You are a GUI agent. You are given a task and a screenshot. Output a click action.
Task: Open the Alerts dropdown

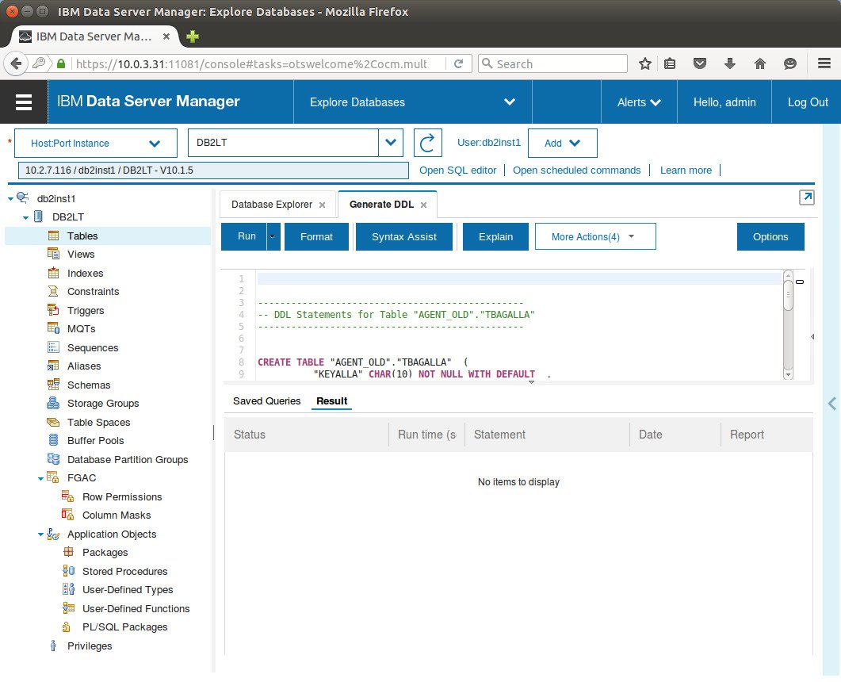639,102
